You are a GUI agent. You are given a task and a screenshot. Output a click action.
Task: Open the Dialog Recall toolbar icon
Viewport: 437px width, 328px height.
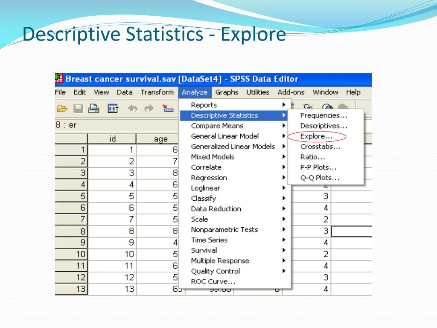113,108
